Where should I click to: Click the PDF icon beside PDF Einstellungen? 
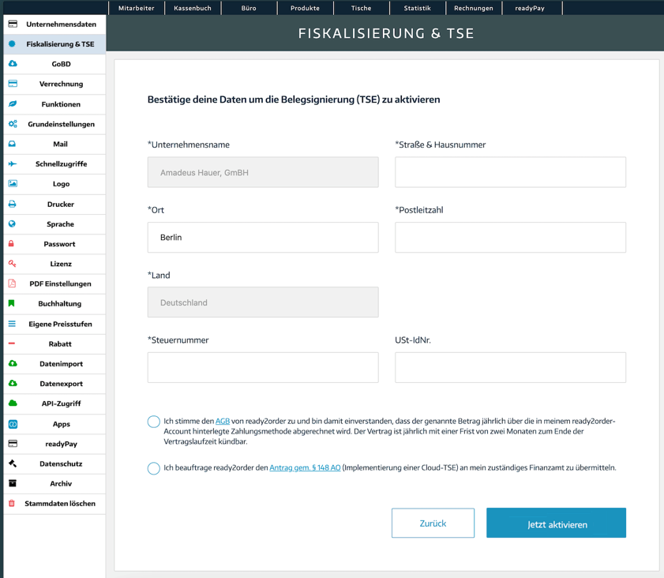[x=13, y=283]
